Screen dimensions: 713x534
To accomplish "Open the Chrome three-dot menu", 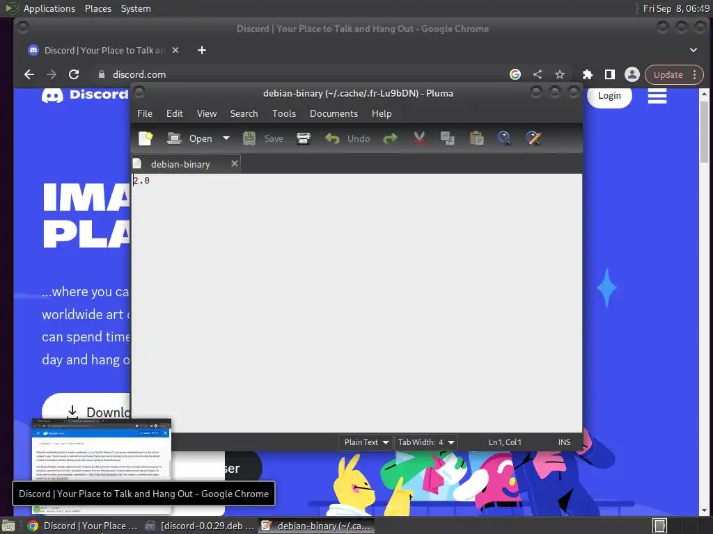I will [x=694, y=74].
